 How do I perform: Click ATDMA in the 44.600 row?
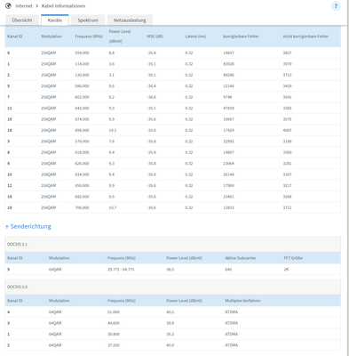pos(232,323)
